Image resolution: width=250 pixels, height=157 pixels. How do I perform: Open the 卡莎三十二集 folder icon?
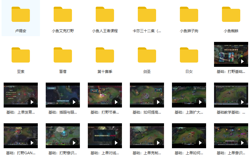tap(147, 14)
